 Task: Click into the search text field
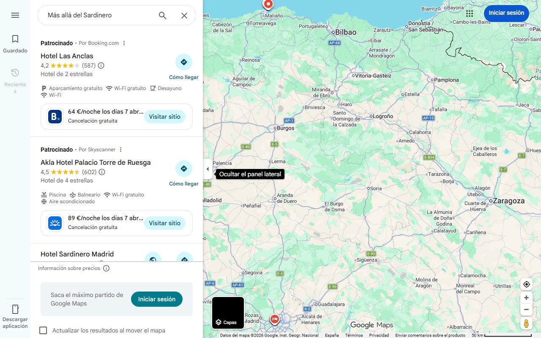point(100,15)
